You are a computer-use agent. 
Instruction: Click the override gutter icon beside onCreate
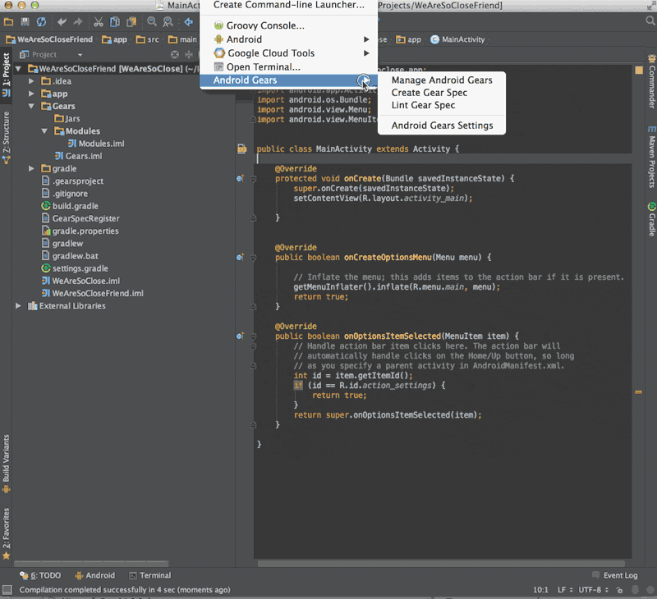240,179
